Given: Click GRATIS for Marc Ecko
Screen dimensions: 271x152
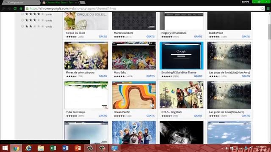Looking at the screenshot, I should (x=150, y=76).
